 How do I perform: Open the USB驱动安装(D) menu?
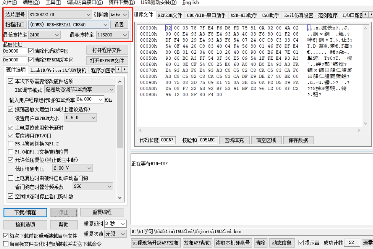point(158,2)
